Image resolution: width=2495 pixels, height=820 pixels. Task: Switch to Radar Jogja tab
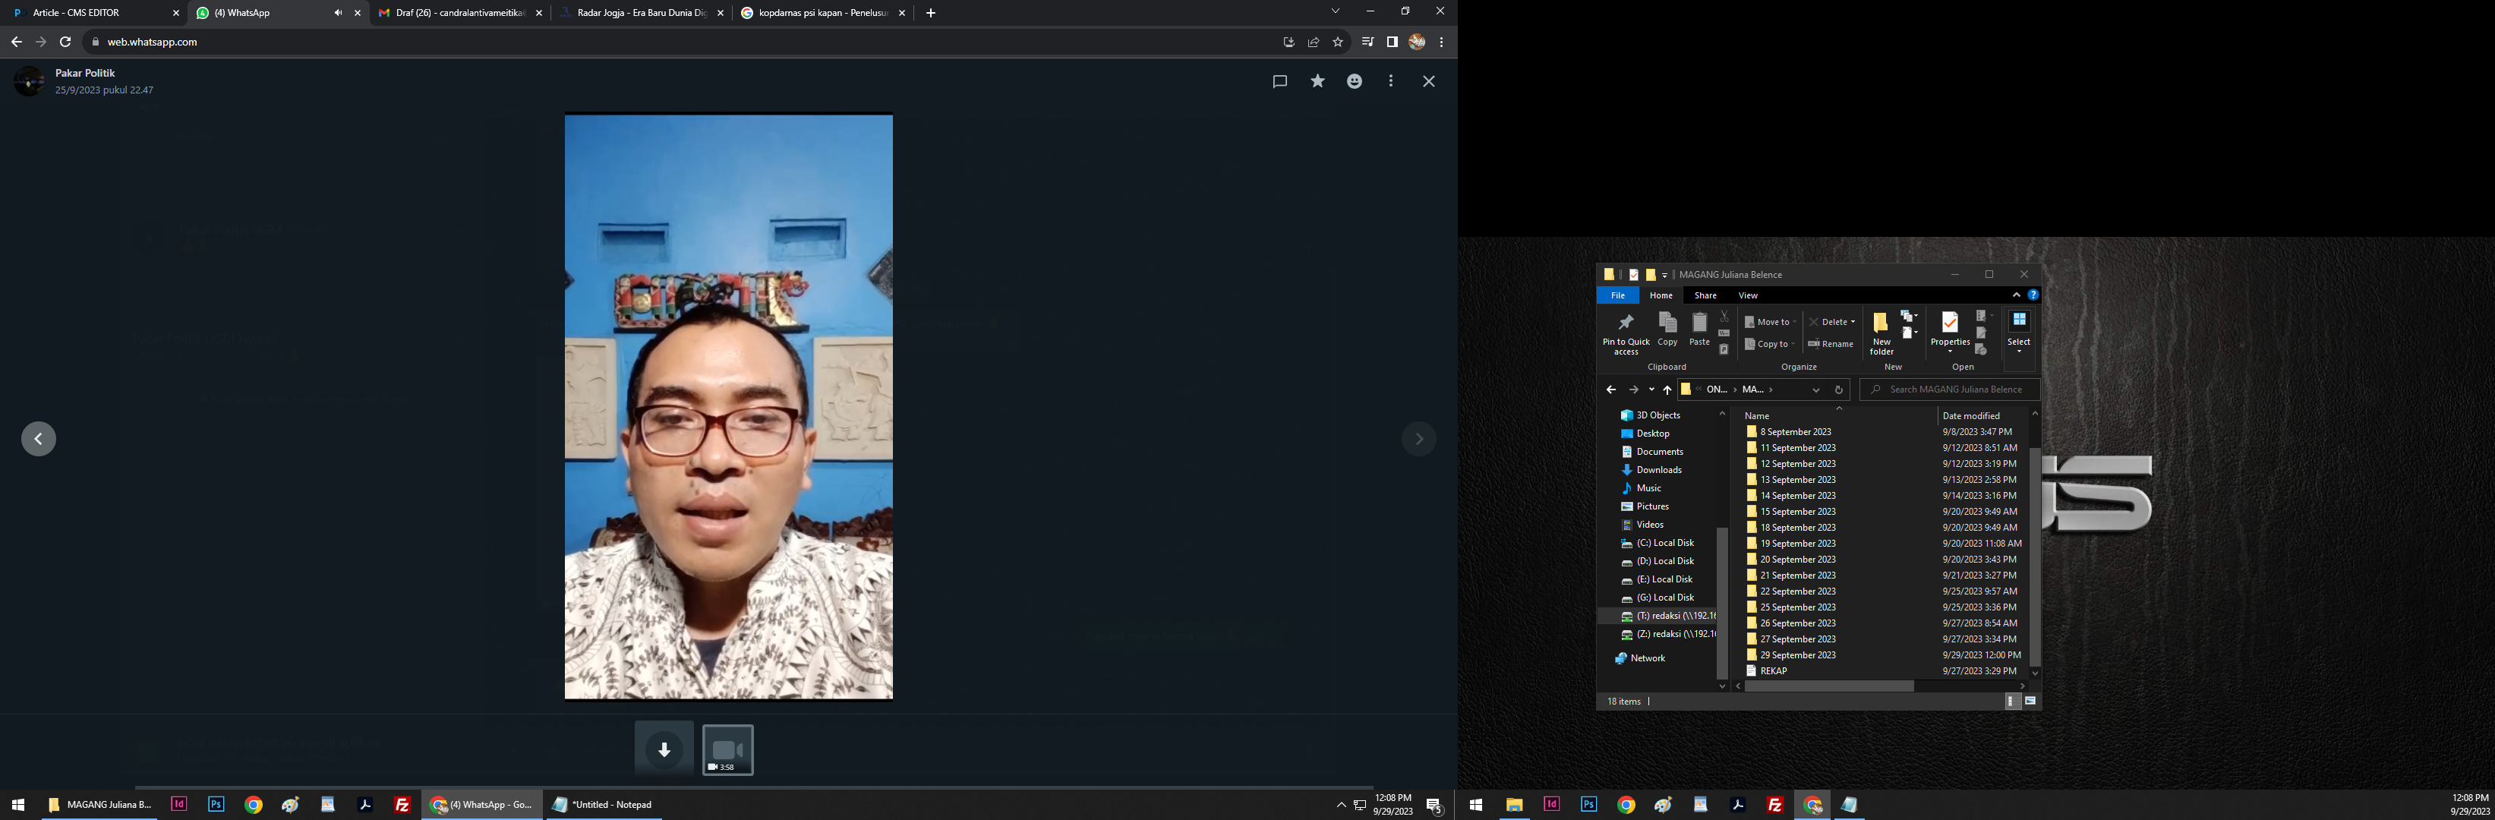click(641, 13)
